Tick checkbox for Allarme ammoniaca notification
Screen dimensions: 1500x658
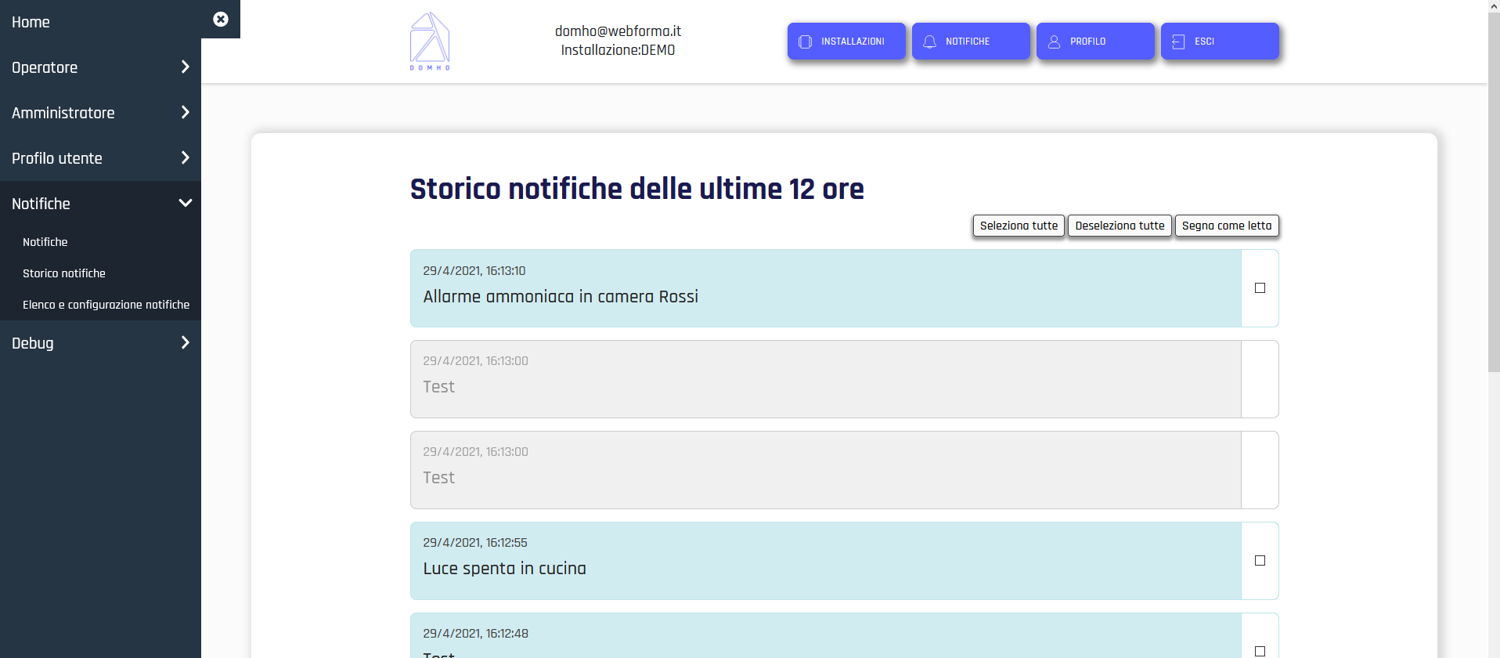coord(1260,288)
